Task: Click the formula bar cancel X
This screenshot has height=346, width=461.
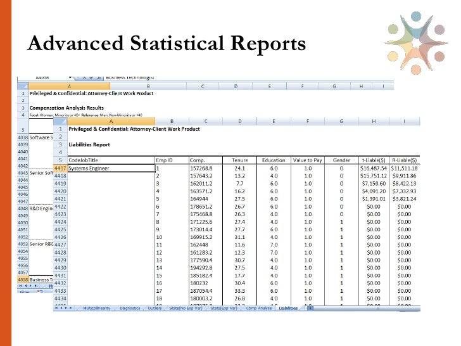Action: pyautogui.click(x=84, y=78)
